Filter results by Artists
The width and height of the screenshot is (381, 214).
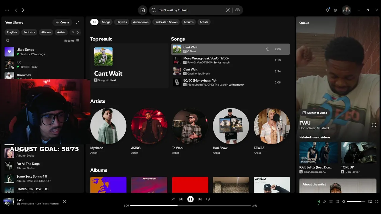coord(204,22)
